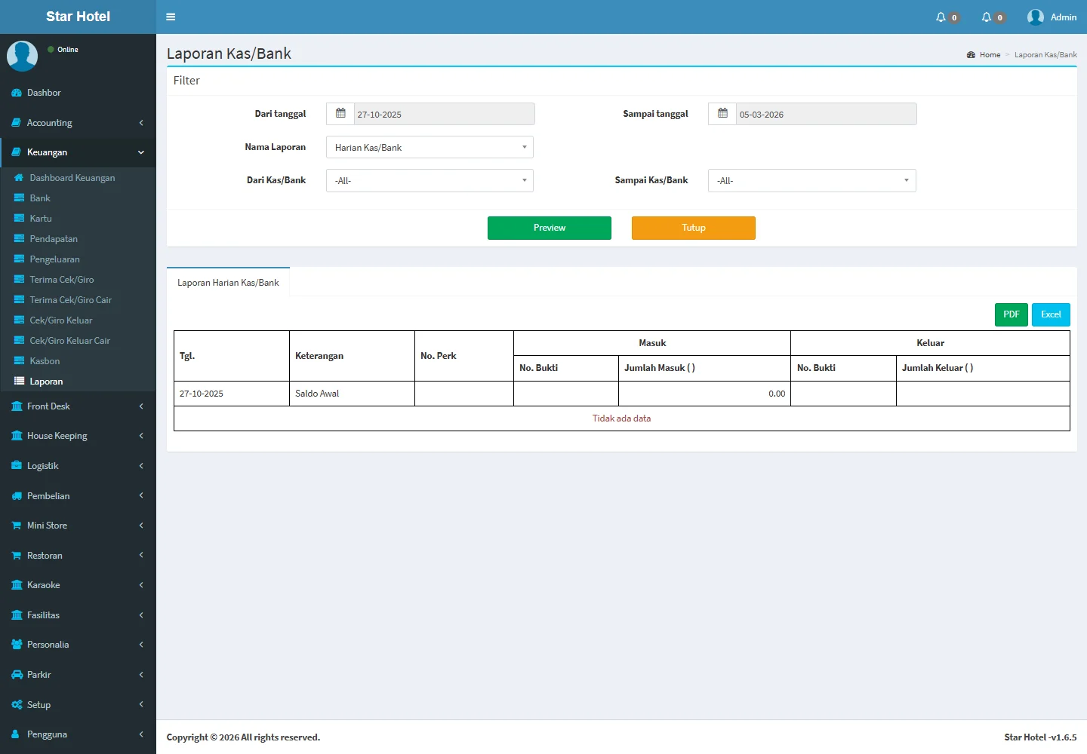Export the report with the PDF button
This screenshot has width=1087, height=754.
pos(1011,314)
